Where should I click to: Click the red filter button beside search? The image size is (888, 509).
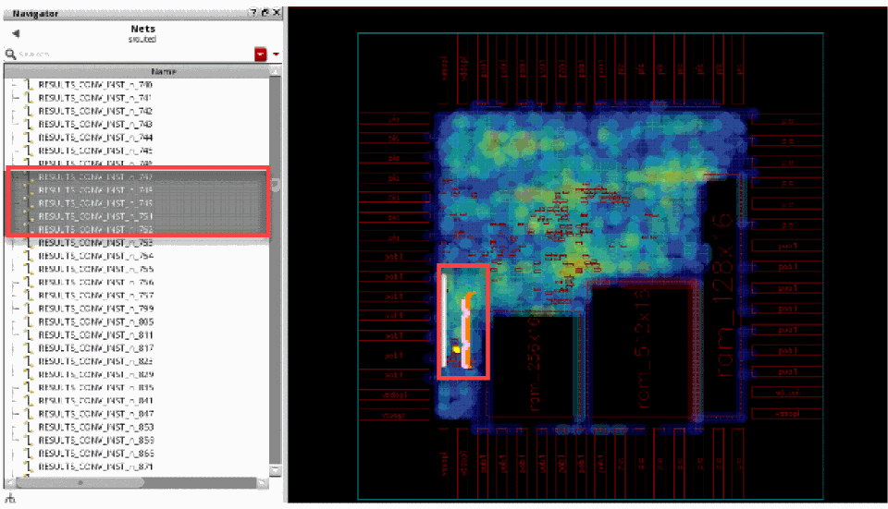261,55
